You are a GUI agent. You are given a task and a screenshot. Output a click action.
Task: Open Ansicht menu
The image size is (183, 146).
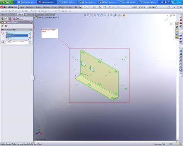(39, 7)
